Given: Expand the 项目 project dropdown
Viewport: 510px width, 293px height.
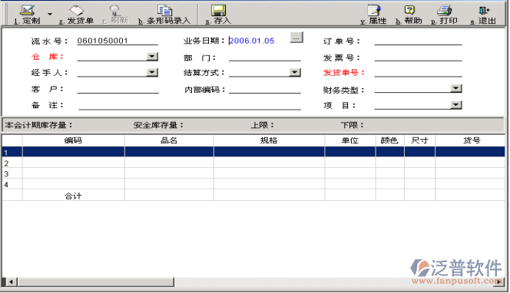Looking at the screenshot, I should pos(456,104).
